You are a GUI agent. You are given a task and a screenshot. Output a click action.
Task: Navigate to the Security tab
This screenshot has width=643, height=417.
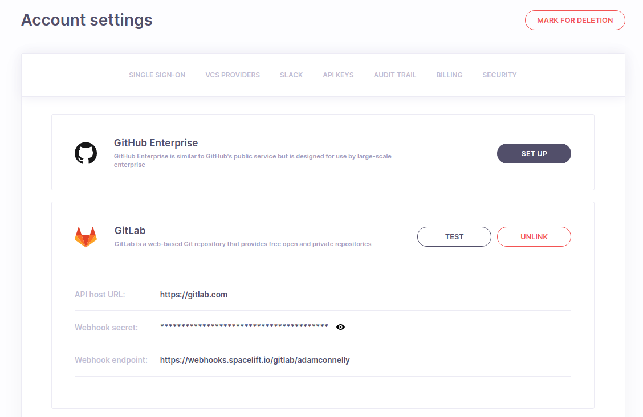click(499, 75)
